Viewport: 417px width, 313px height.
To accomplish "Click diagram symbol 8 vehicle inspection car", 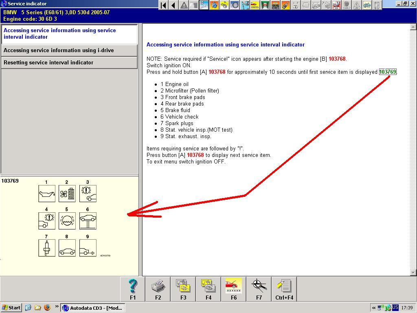I will point(67,248).
